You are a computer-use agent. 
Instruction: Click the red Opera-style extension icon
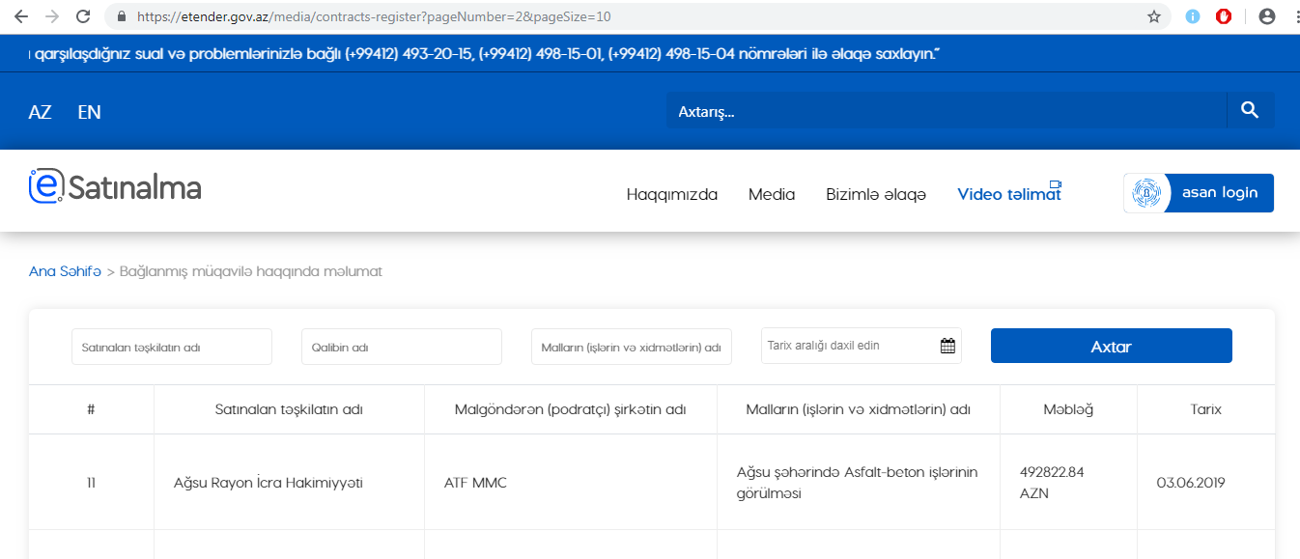point(1224,16)
